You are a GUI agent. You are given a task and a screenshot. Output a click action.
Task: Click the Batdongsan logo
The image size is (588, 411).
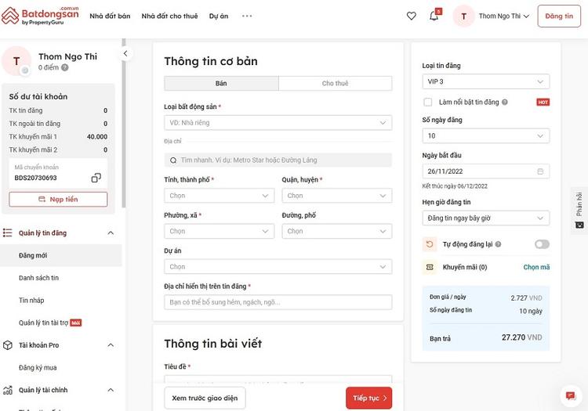click(x=40, y=16)
